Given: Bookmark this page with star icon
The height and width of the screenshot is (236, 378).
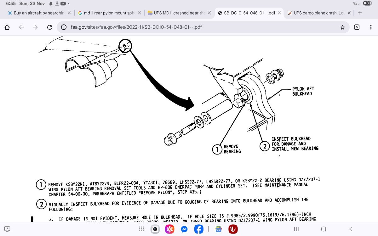Looking at the screenshot, I should point(342,27).
